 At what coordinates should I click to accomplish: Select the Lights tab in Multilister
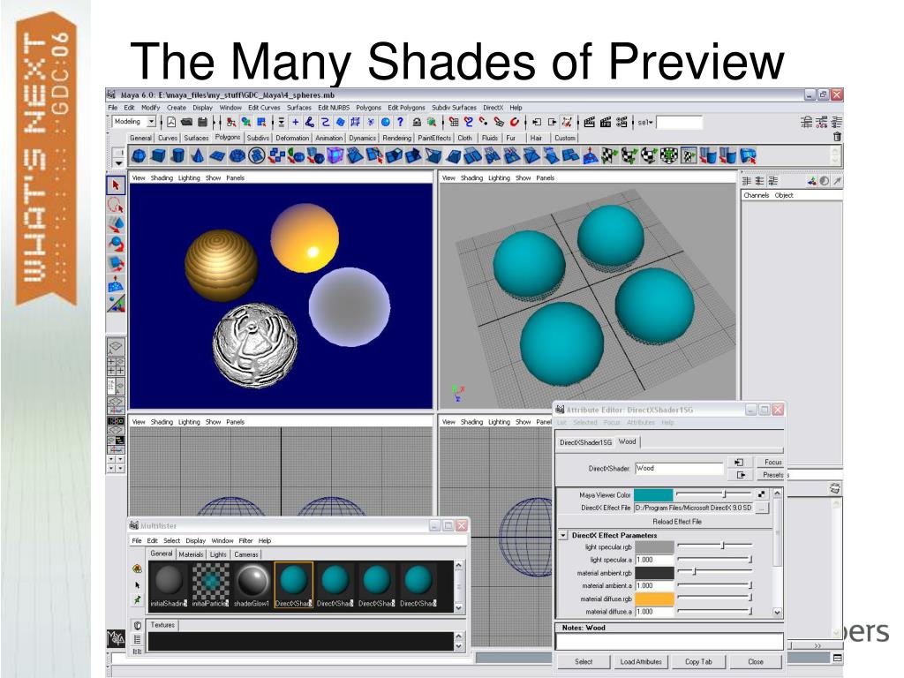218,554
